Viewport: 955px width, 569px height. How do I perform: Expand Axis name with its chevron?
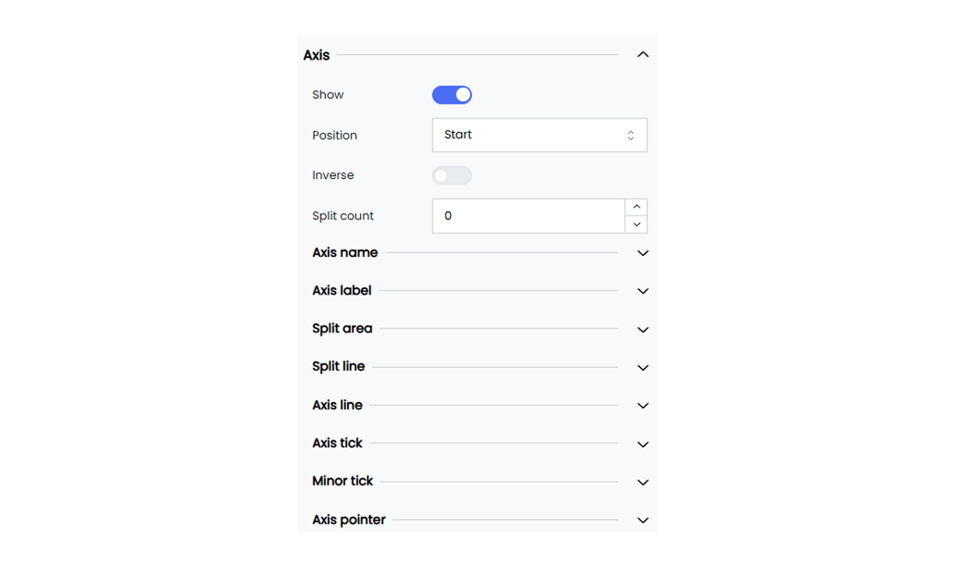pos(643,253)
